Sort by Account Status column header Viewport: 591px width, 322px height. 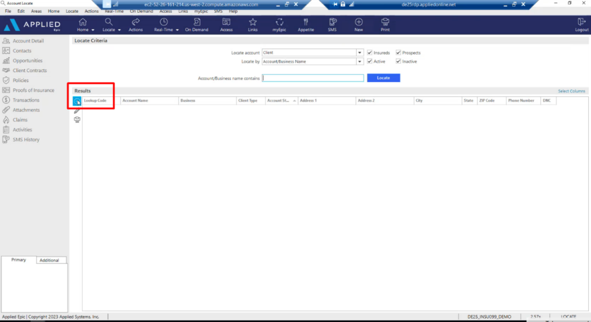[282, 100]
